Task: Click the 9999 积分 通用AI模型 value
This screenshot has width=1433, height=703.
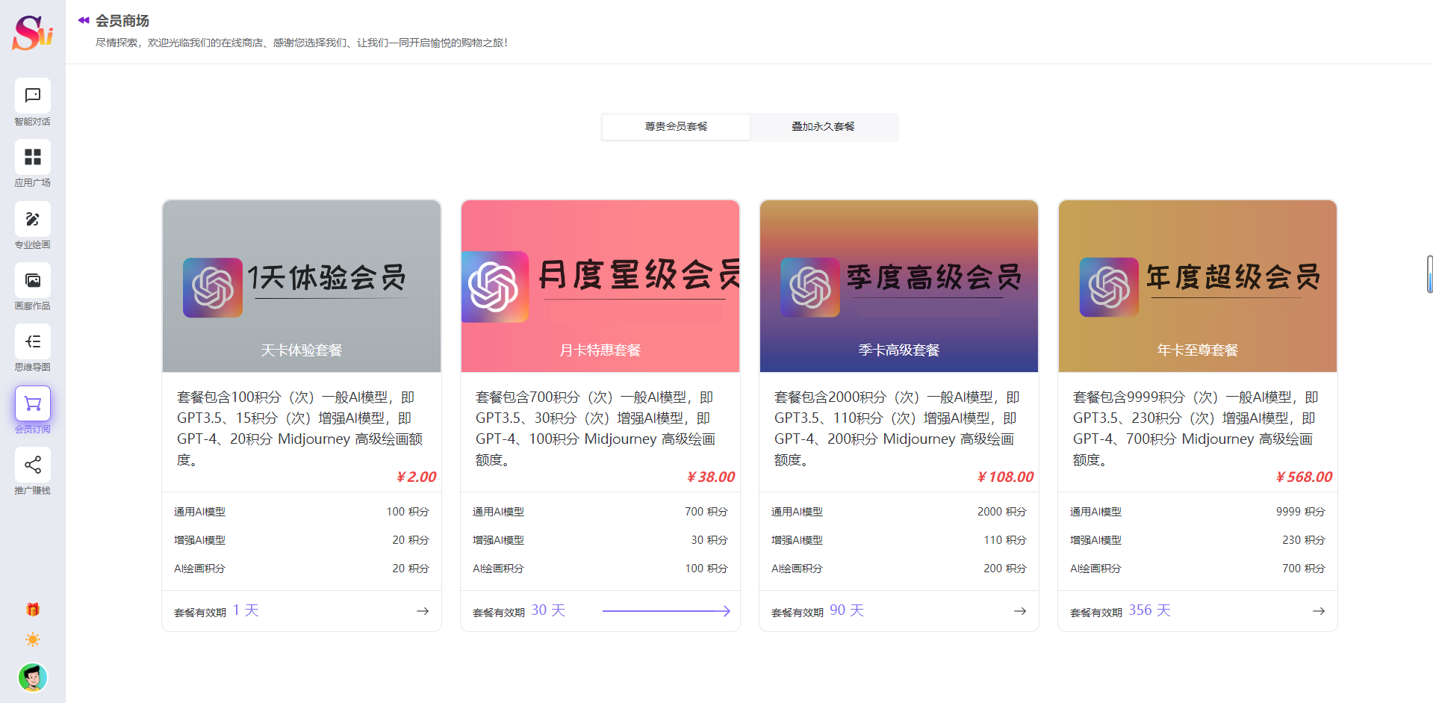Action: [x=1300, y=512]
